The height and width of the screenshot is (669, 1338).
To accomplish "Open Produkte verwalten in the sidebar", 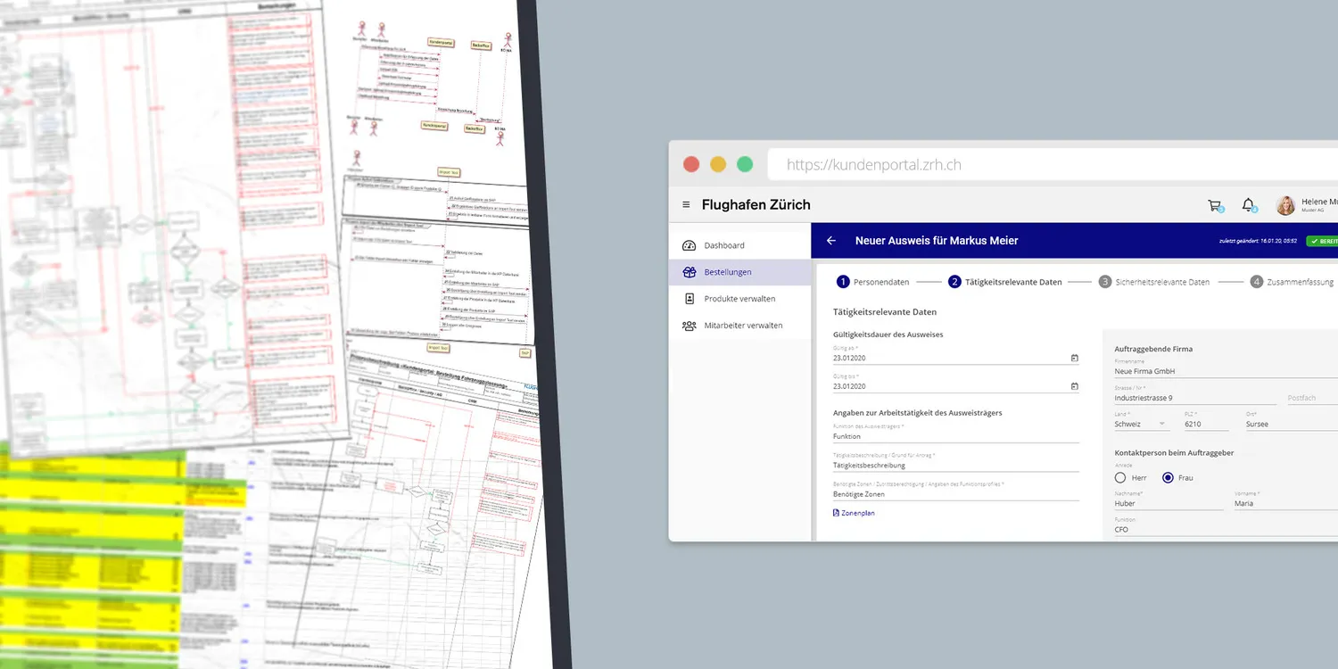I will coord(740,299).
